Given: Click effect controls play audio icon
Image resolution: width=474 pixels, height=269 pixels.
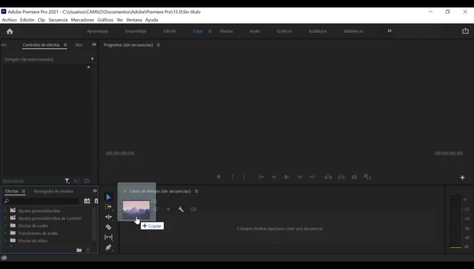Looking at the screenshot, I should (77, 181).
